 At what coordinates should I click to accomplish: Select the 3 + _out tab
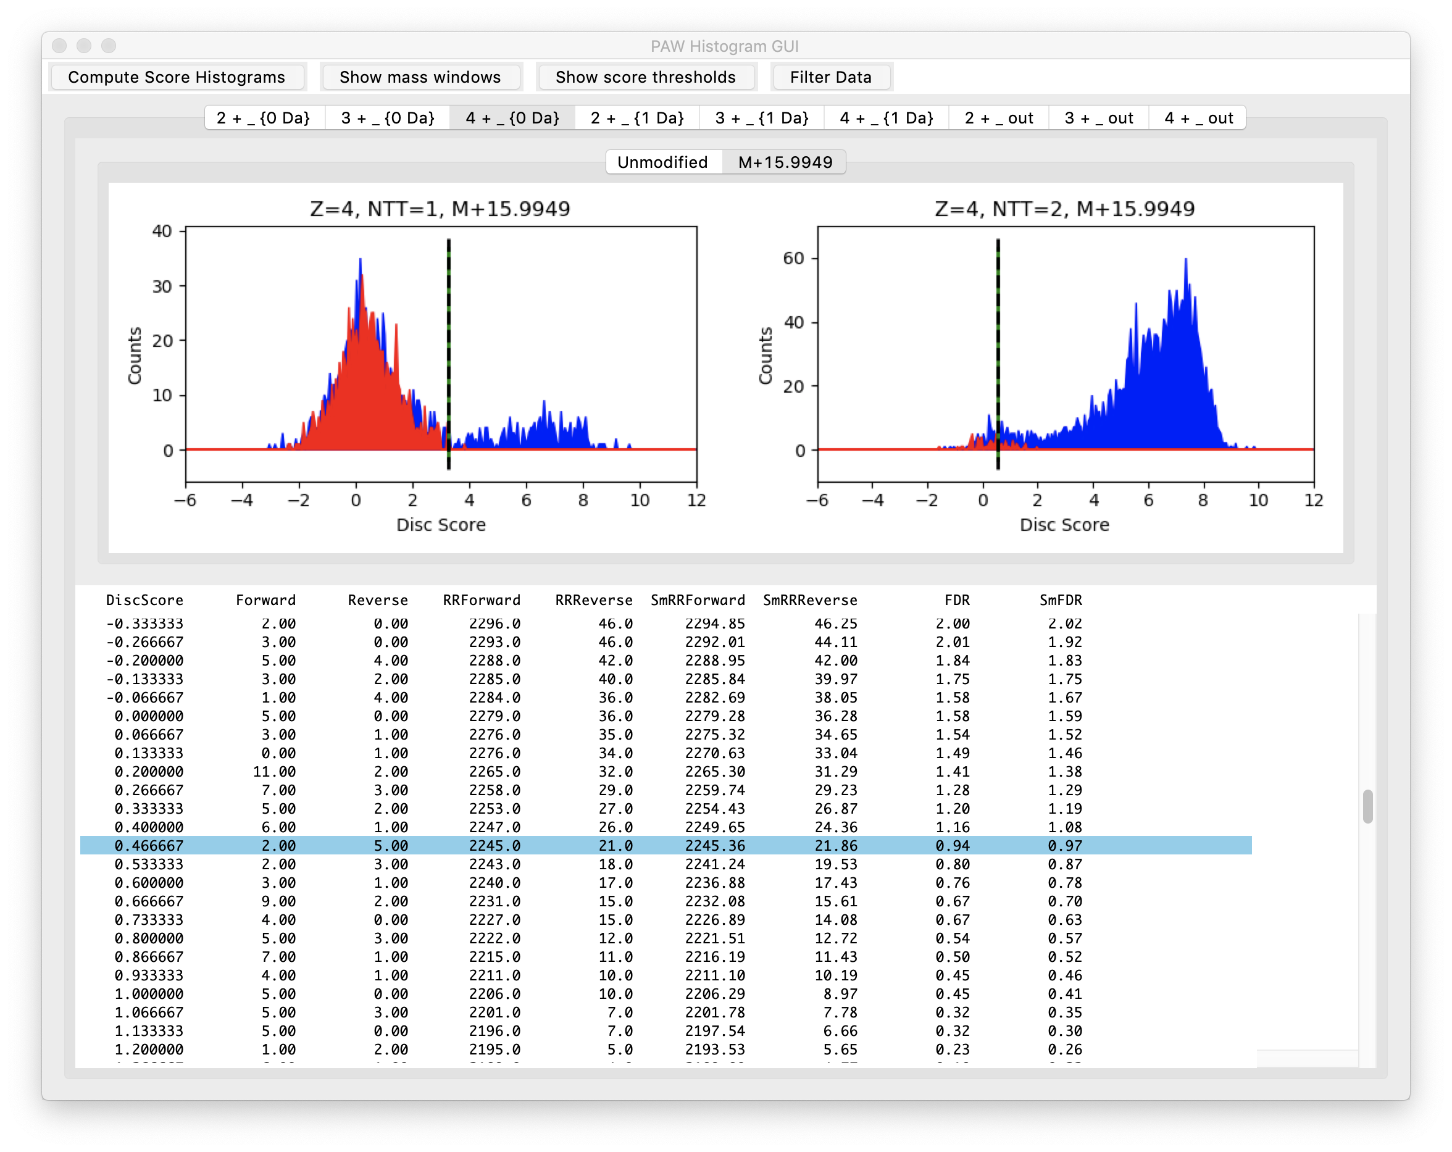tap(1098, 118)
